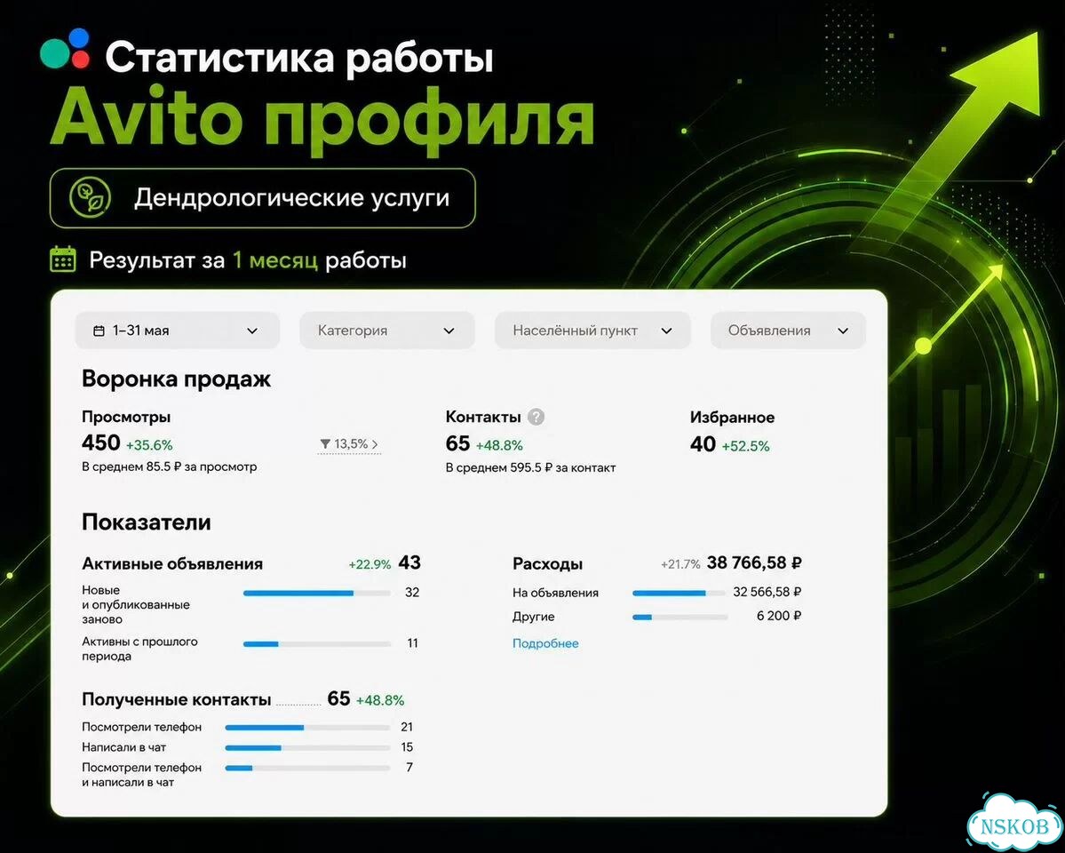Click the Подробнее link under Расходы
This screenshot has height=853, width=1065.
[x=545, y=643]
